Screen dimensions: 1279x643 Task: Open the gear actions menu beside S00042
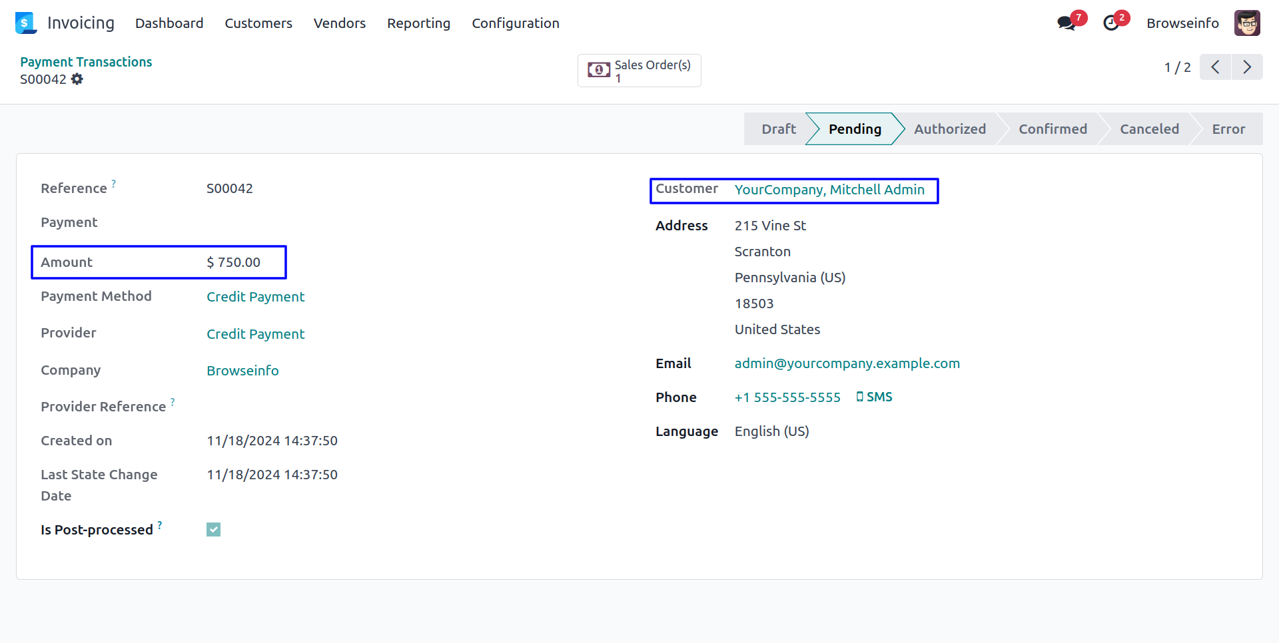(77, 79)
